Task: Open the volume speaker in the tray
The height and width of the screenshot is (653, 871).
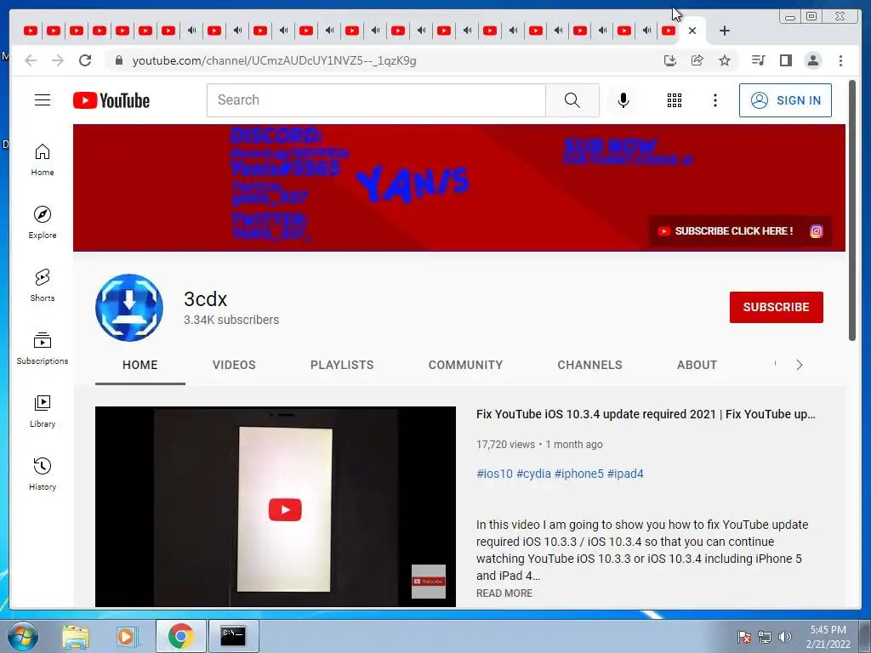Action: [x=785, y=637]
